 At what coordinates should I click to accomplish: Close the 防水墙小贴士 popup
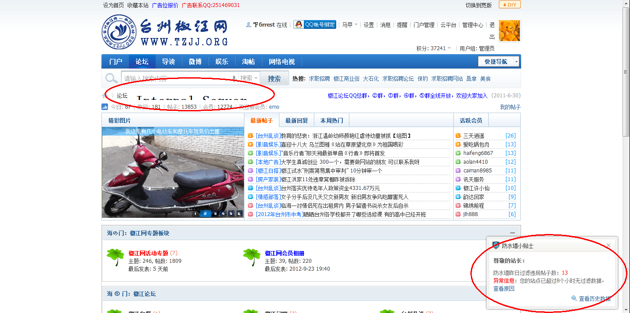click(609, 246)
